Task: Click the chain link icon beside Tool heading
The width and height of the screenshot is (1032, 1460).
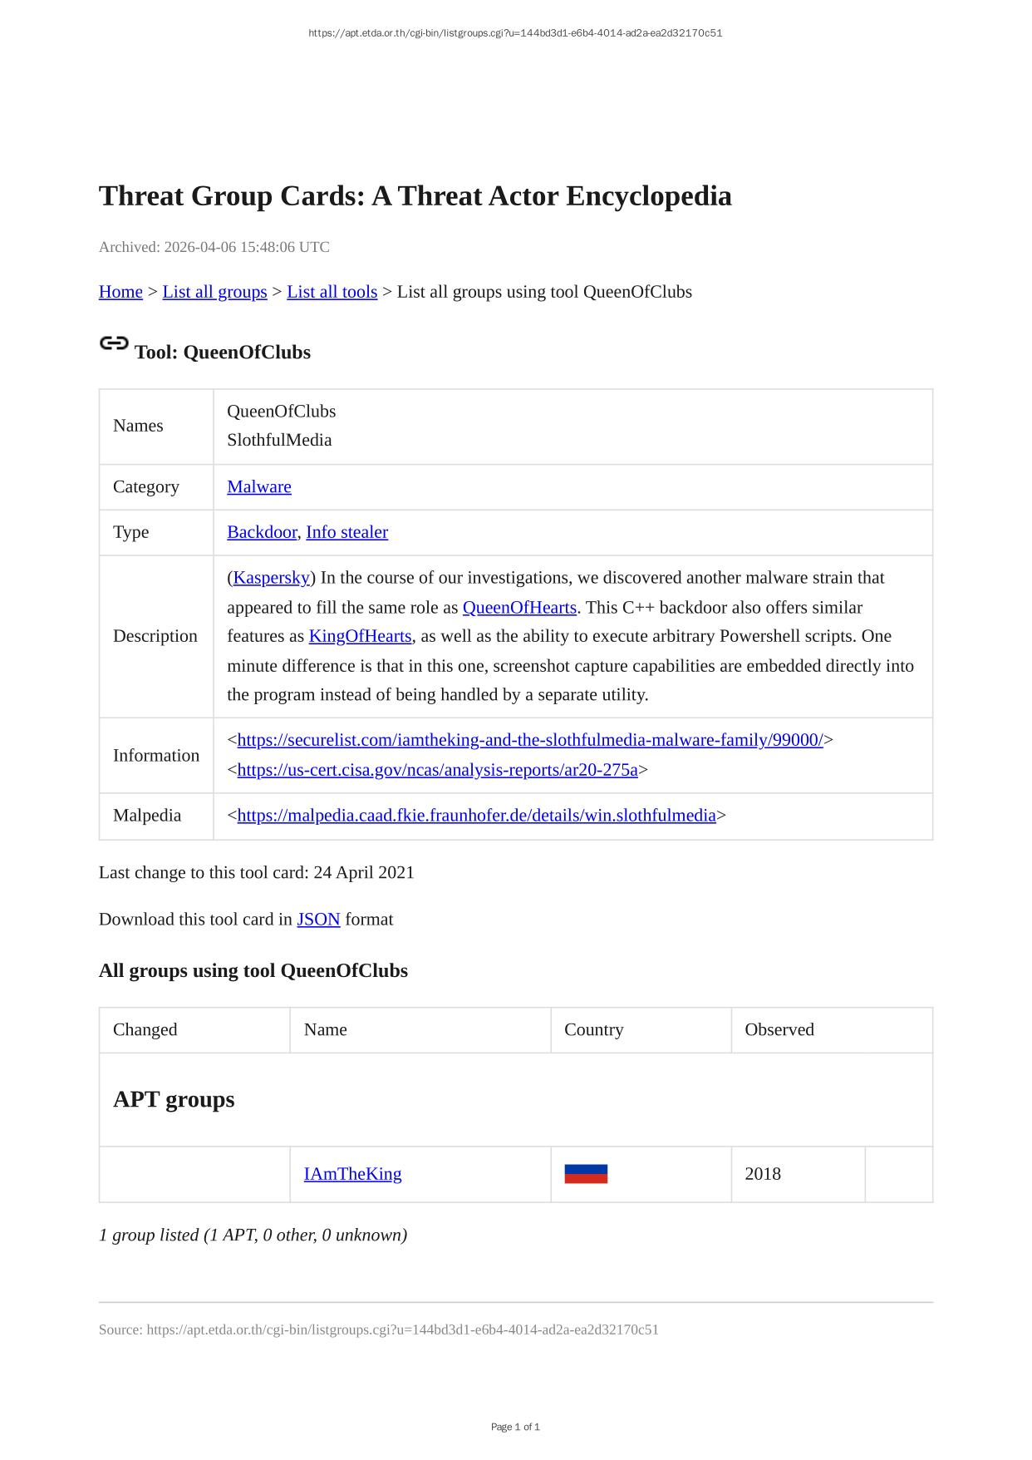Action: (114, 343)
